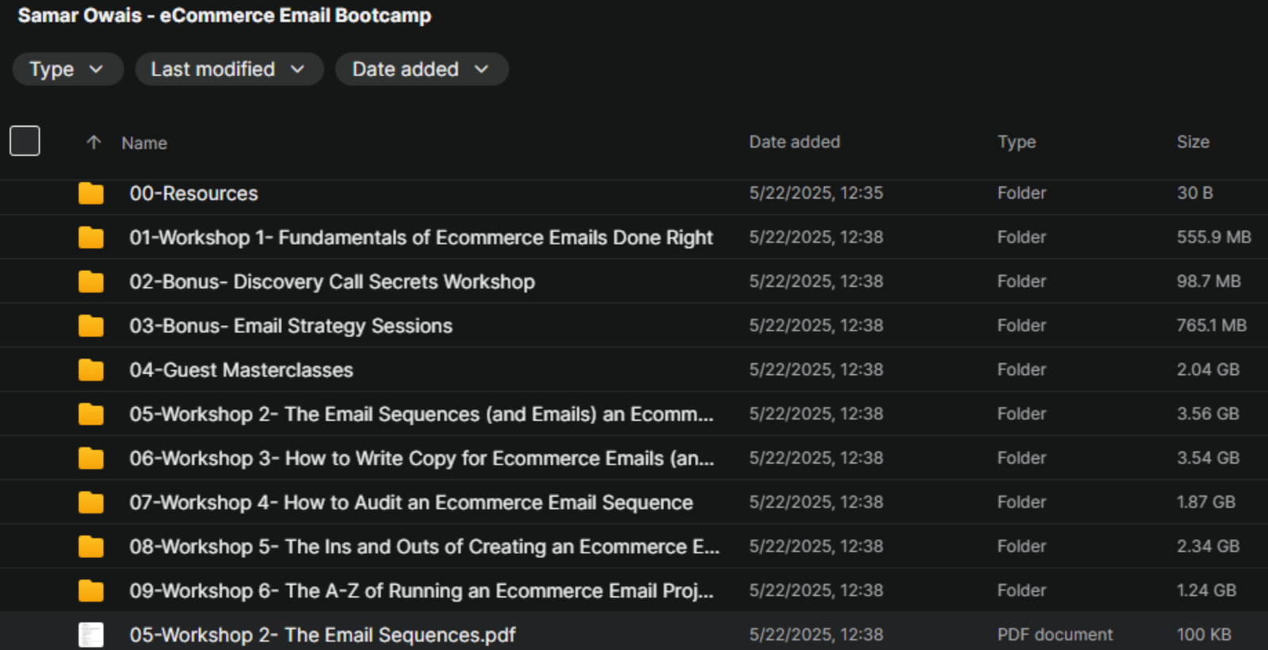Screen dimensions: 1268x650
Task: Open 06-Workshop 3- How to Write Copy
Action: [422, 458]
